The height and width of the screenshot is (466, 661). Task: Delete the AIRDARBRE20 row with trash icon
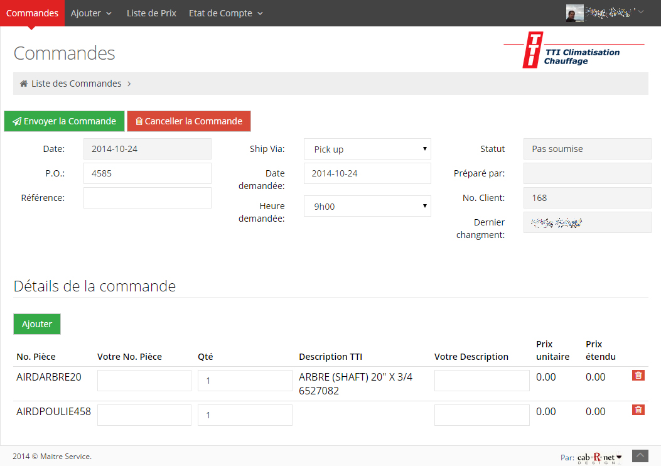[x=638, y=376]
